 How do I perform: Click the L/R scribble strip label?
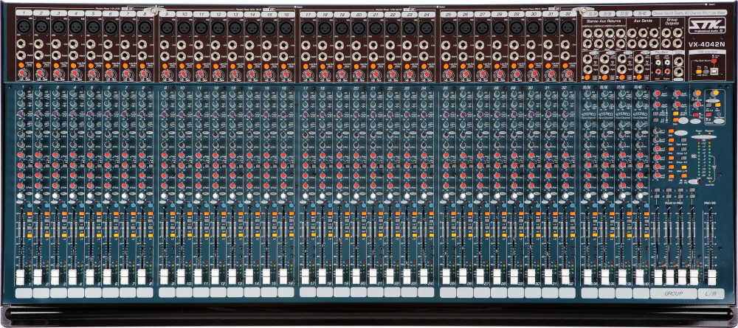(711, 293)
